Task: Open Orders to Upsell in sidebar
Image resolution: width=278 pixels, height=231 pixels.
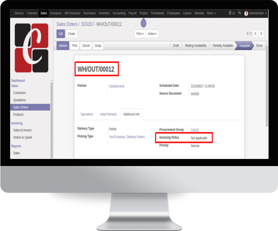Action: 23,137
